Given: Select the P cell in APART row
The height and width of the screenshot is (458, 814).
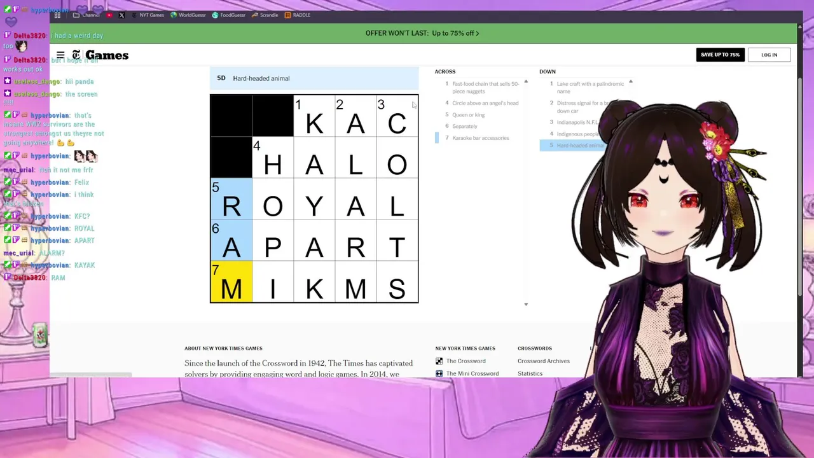Looking at the screenshot, I should point(273,240).
